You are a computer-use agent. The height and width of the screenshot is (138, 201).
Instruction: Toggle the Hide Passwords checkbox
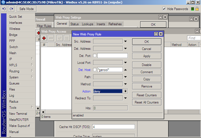[164, 9]
